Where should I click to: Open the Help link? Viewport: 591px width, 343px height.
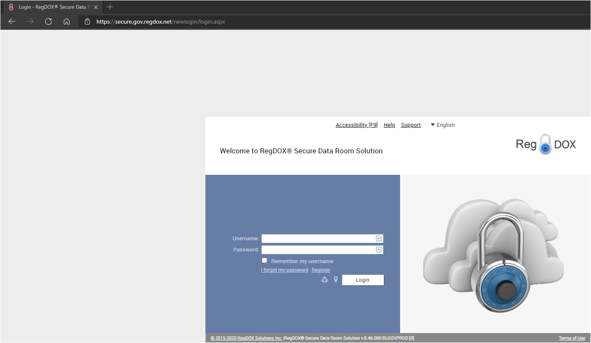coord(389,125)
